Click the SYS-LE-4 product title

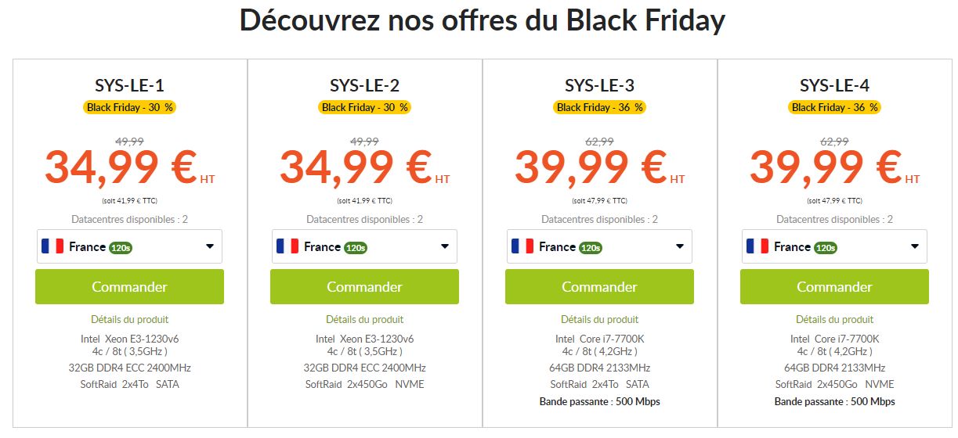coord(834,85)
